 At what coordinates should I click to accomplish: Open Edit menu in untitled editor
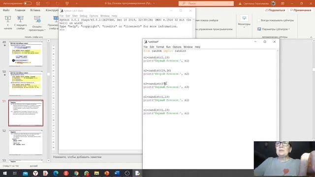point(152,47)
